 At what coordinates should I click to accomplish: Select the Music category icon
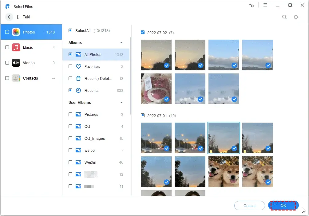point(16,47)
